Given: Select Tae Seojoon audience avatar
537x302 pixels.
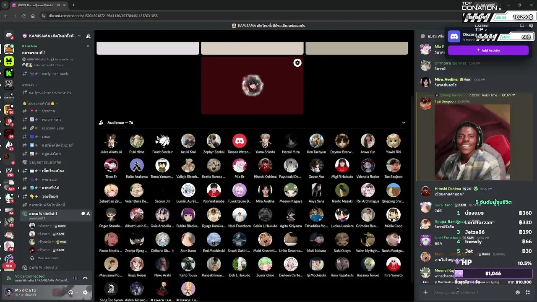Looking at the screenshot, I should 394,166.
